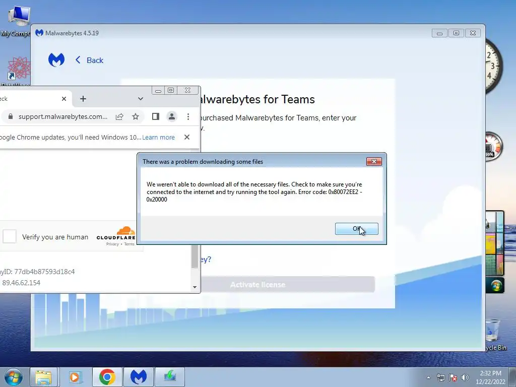Click the 89.46.62.154 IP text
516x387 pixels.
click(21, 283)
